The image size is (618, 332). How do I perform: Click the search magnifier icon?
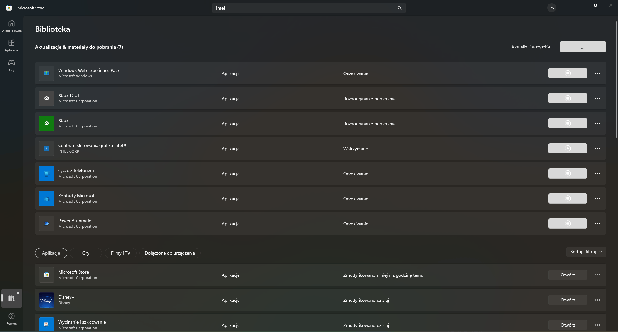399,8
